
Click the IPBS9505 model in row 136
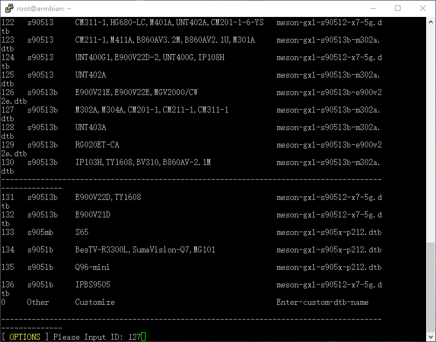tap(92, 285)
